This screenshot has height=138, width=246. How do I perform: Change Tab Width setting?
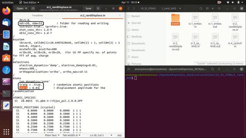(x=71, y=135)
